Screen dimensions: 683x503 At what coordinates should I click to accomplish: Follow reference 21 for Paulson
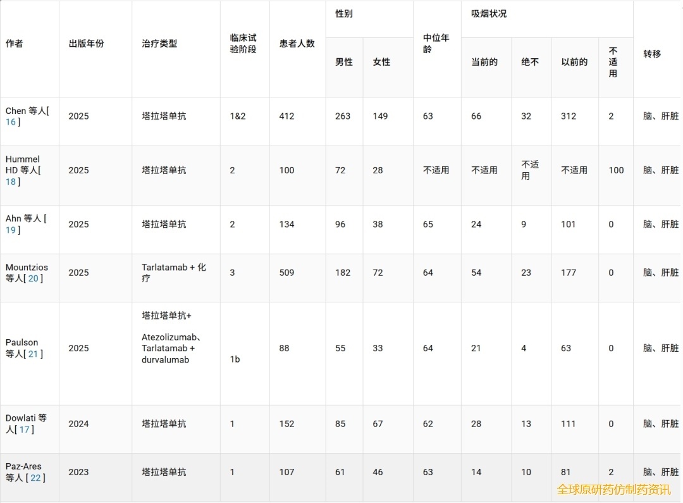(33, 354)
